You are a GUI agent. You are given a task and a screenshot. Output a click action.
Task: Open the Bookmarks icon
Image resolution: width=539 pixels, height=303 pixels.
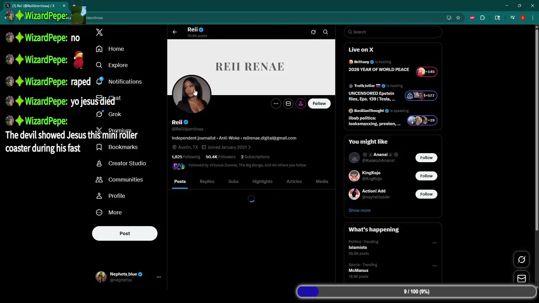point(99,147)
